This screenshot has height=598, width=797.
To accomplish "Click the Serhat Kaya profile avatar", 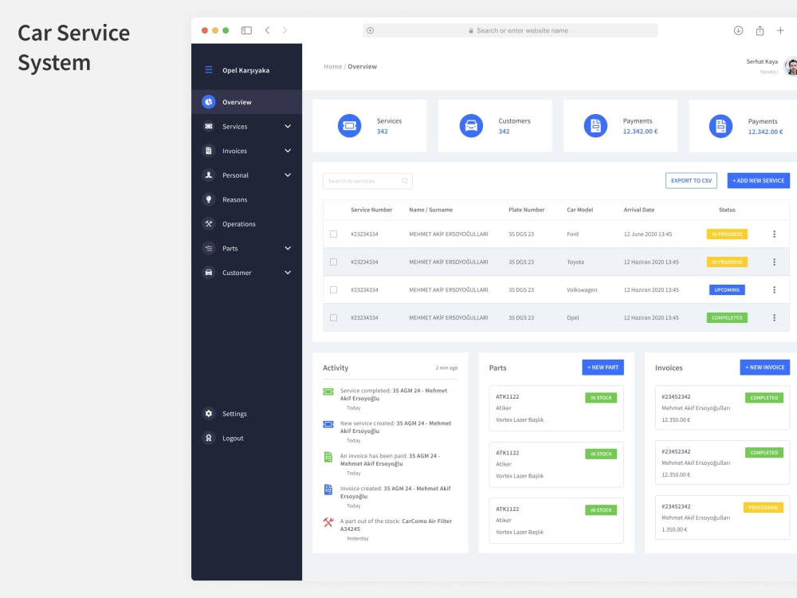I will pos(791,66).
